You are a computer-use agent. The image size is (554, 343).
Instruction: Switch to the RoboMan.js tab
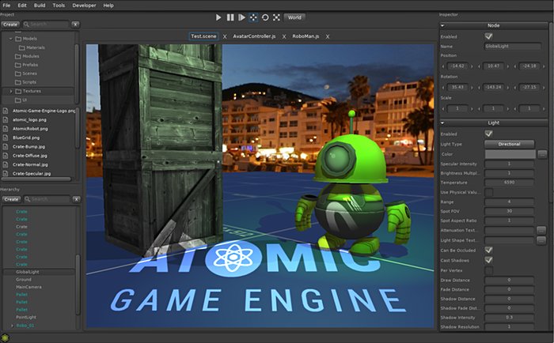coord(305,36)
